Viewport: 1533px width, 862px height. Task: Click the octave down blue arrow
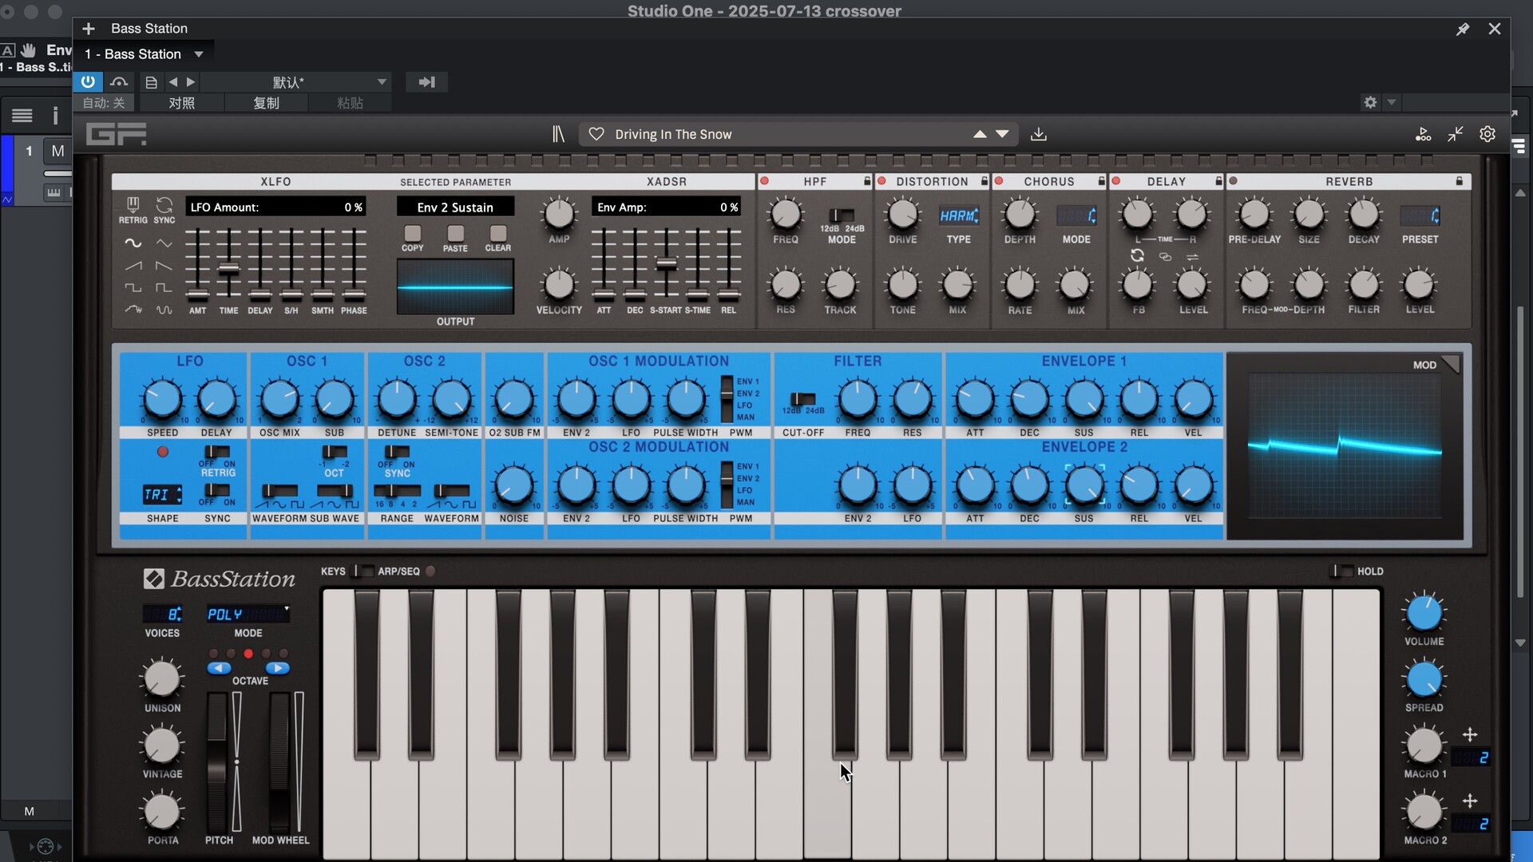click(219, 668)
